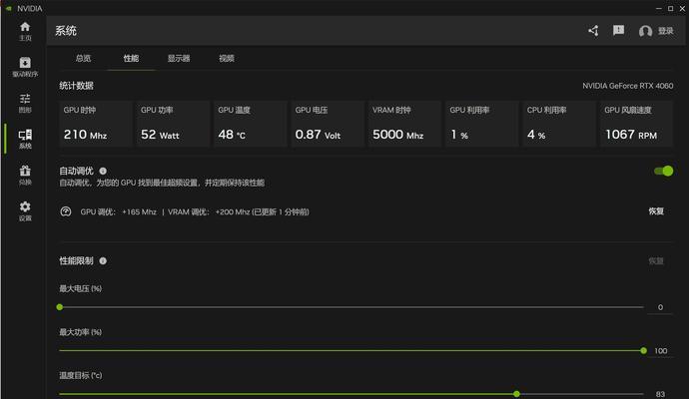The width and height of the screenshot is (689, 399).
Task: Click the VRAM 调优: +200 Mhz text
Action: (x=209, y=212)
